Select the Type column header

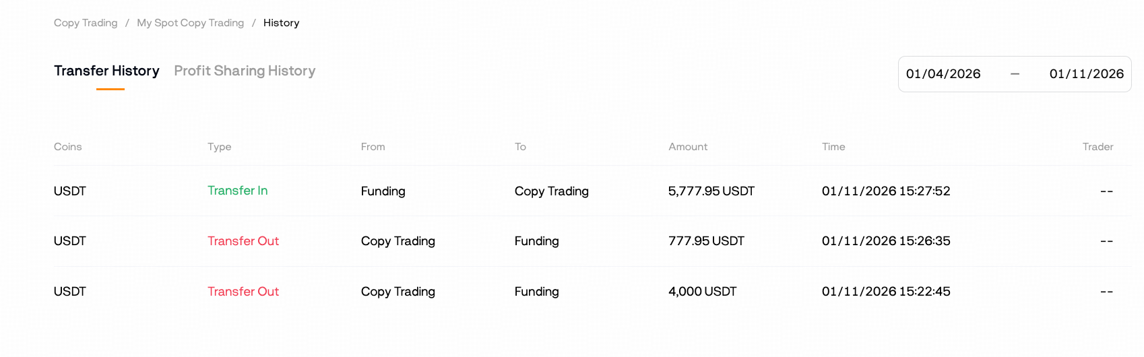(x=219, y=147)
